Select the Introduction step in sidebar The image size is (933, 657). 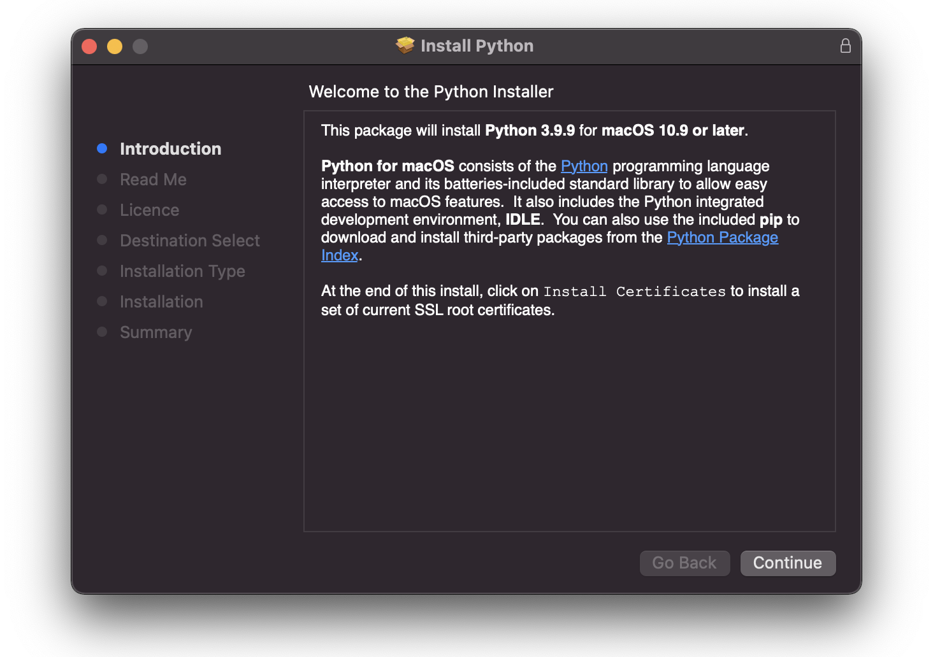point(171,149)
